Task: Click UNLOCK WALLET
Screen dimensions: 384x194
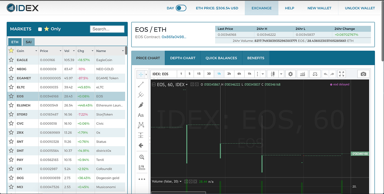Action: coord(360,8)
